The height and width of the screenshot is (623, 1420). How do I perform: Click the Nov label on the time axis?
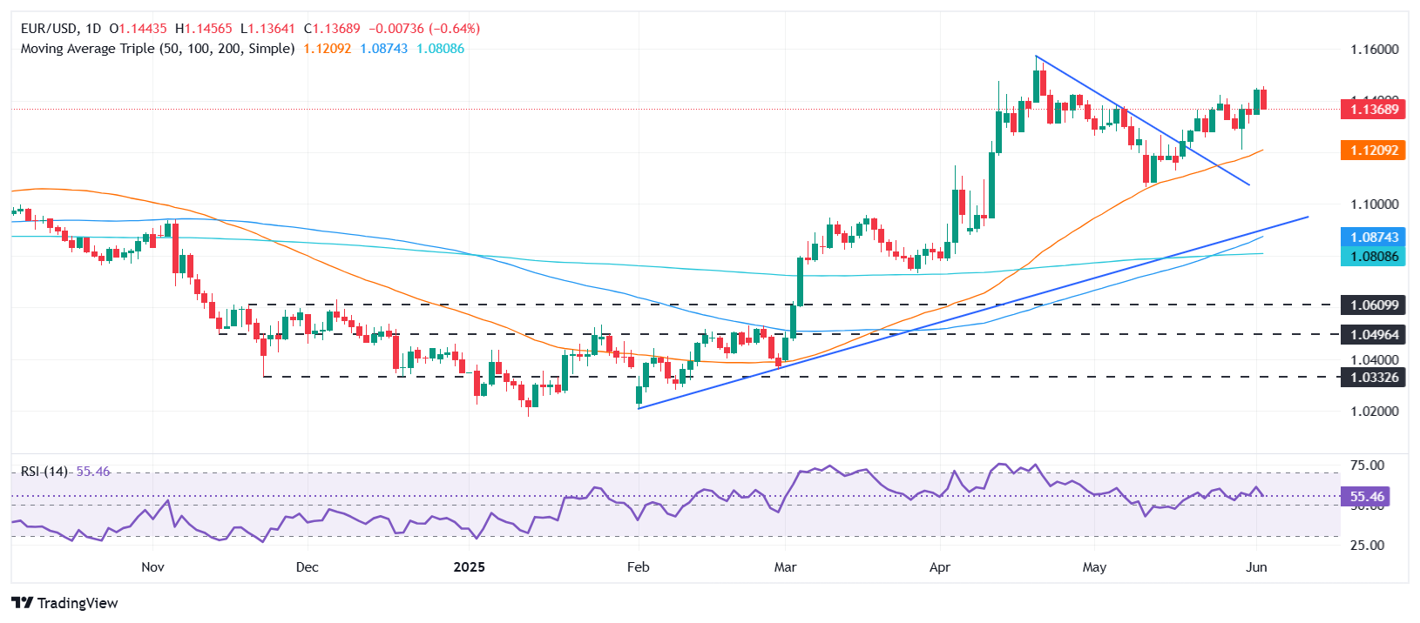pyautogui.click(x=152, y=567)
